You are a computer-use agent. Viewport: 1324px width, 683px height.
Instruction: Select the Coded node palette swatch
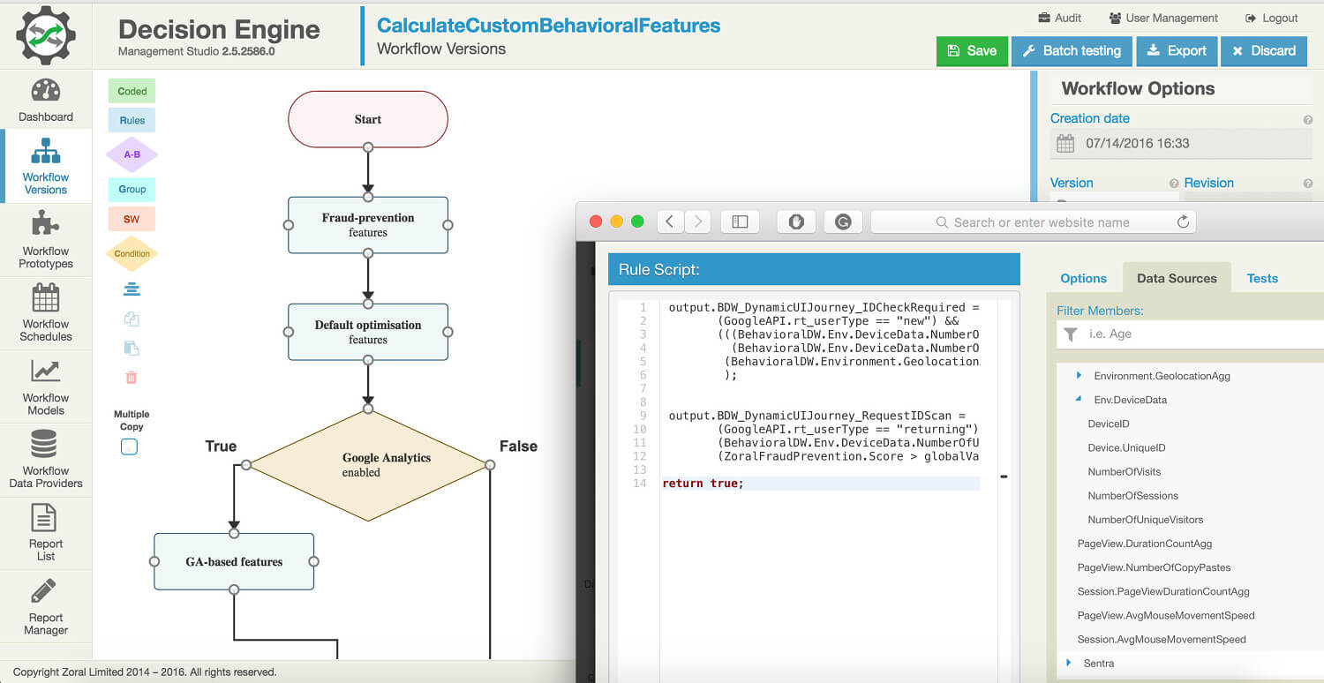point(132,91)
